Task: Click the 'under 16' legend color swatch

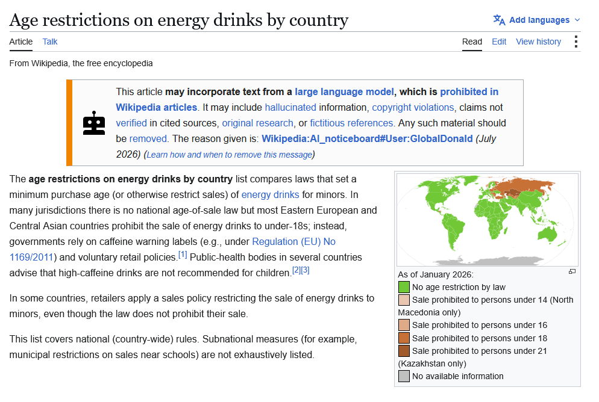Action: 404,326
